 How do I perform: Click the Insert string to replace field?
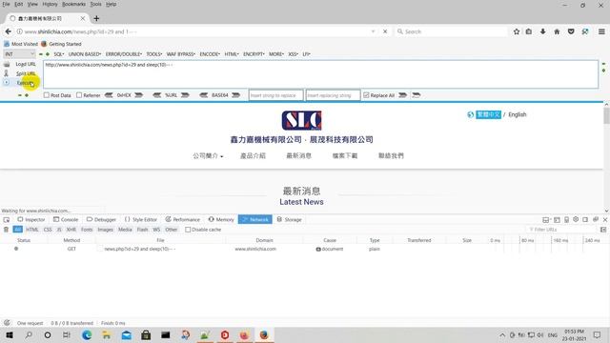point(275,95)
